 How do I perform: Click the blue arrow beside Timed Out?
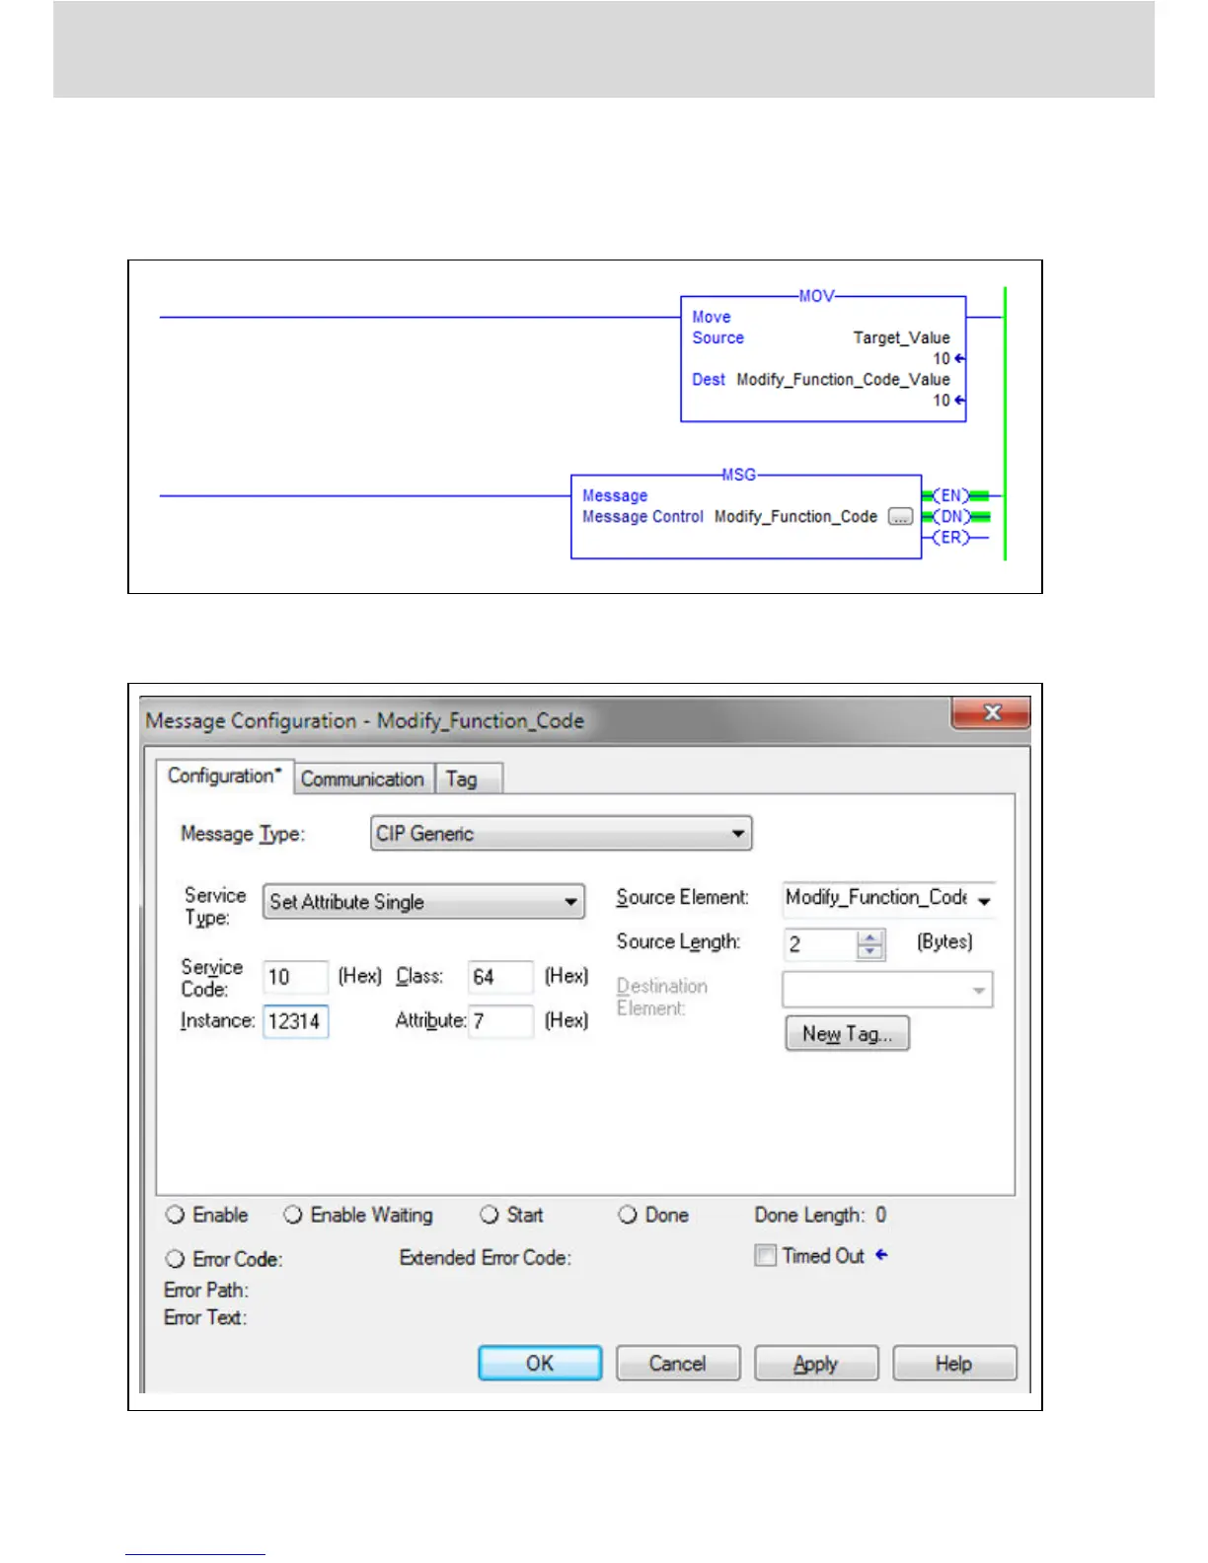point(881,1255)
